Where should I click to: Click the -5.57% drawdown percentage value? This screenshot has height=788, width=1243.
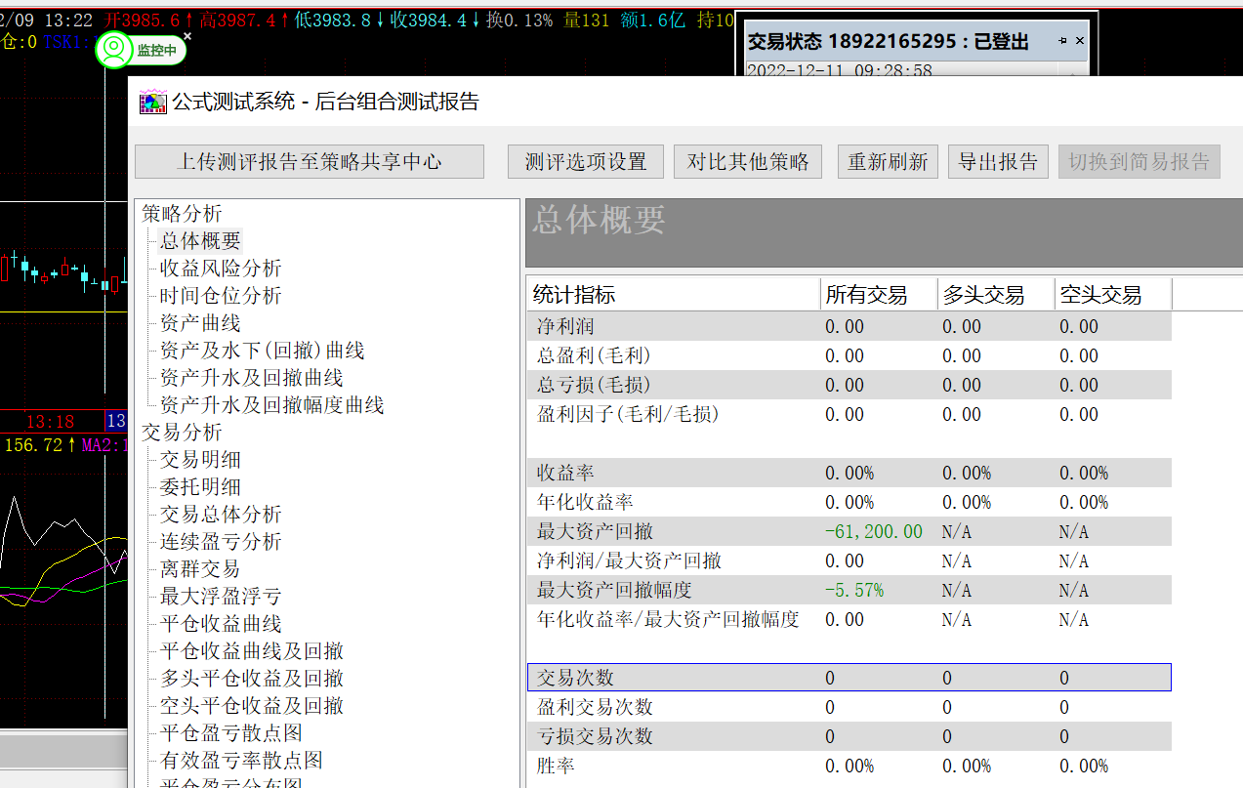pos(854,590)
